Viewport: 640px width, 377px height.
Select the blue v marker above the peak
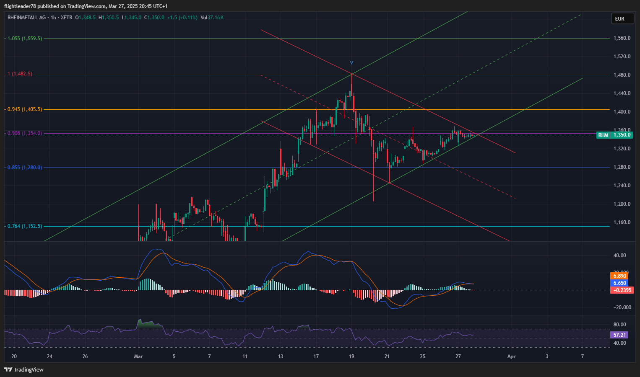pyautogui.click(x=352, y=63)
